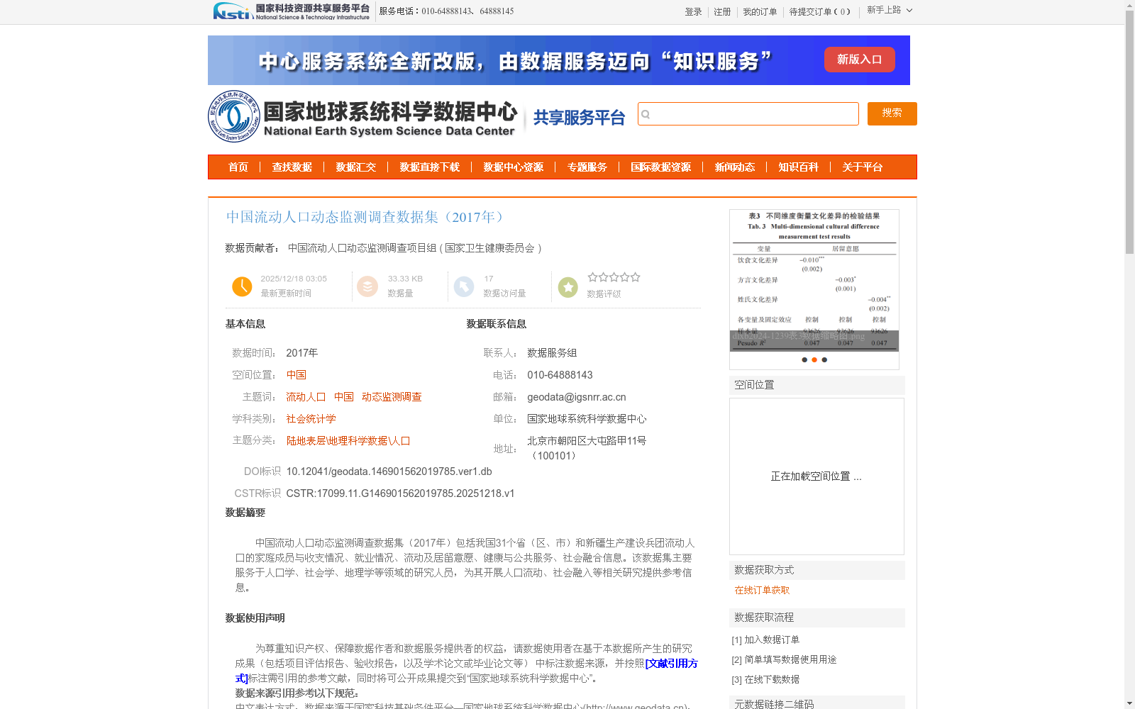The height and width of the screenshot is (709, 1135).
Task: Click the NSTI platform logo
Action: click(292, 11)
